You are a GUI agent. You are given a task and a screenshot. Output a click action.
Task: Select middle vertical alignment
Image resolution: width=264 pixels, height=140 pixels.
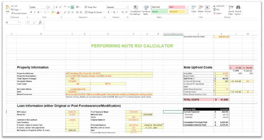click(x=69, y=7)
